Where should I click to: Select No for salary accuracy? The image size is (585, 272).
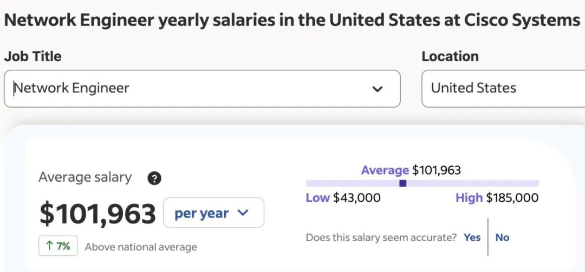pyautogui.click(x=502, y=237)
